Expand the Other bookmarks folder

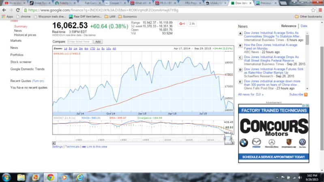click(308, 17)
